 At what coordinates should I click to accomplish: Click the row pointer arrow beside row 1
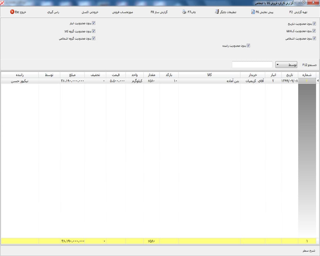tap(318, 81)
